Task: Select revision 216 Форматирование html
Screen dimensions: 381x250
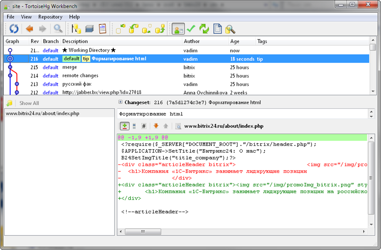Action: click(187, 59)
